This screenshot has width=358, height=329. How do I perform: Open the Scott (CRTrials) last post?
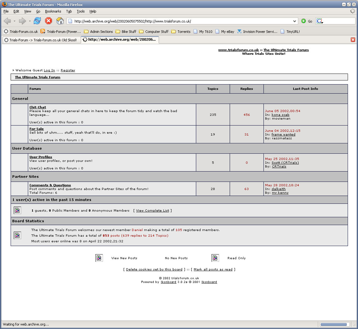click(x=285, y=162)
